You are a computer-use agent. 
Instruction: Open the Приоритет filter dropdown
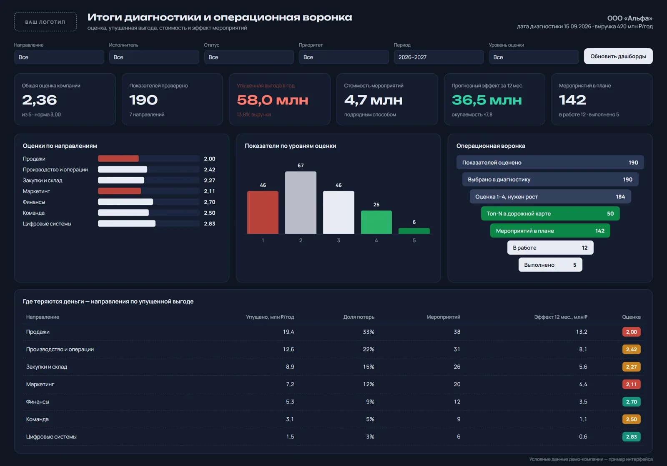click(x=344, y=57)
